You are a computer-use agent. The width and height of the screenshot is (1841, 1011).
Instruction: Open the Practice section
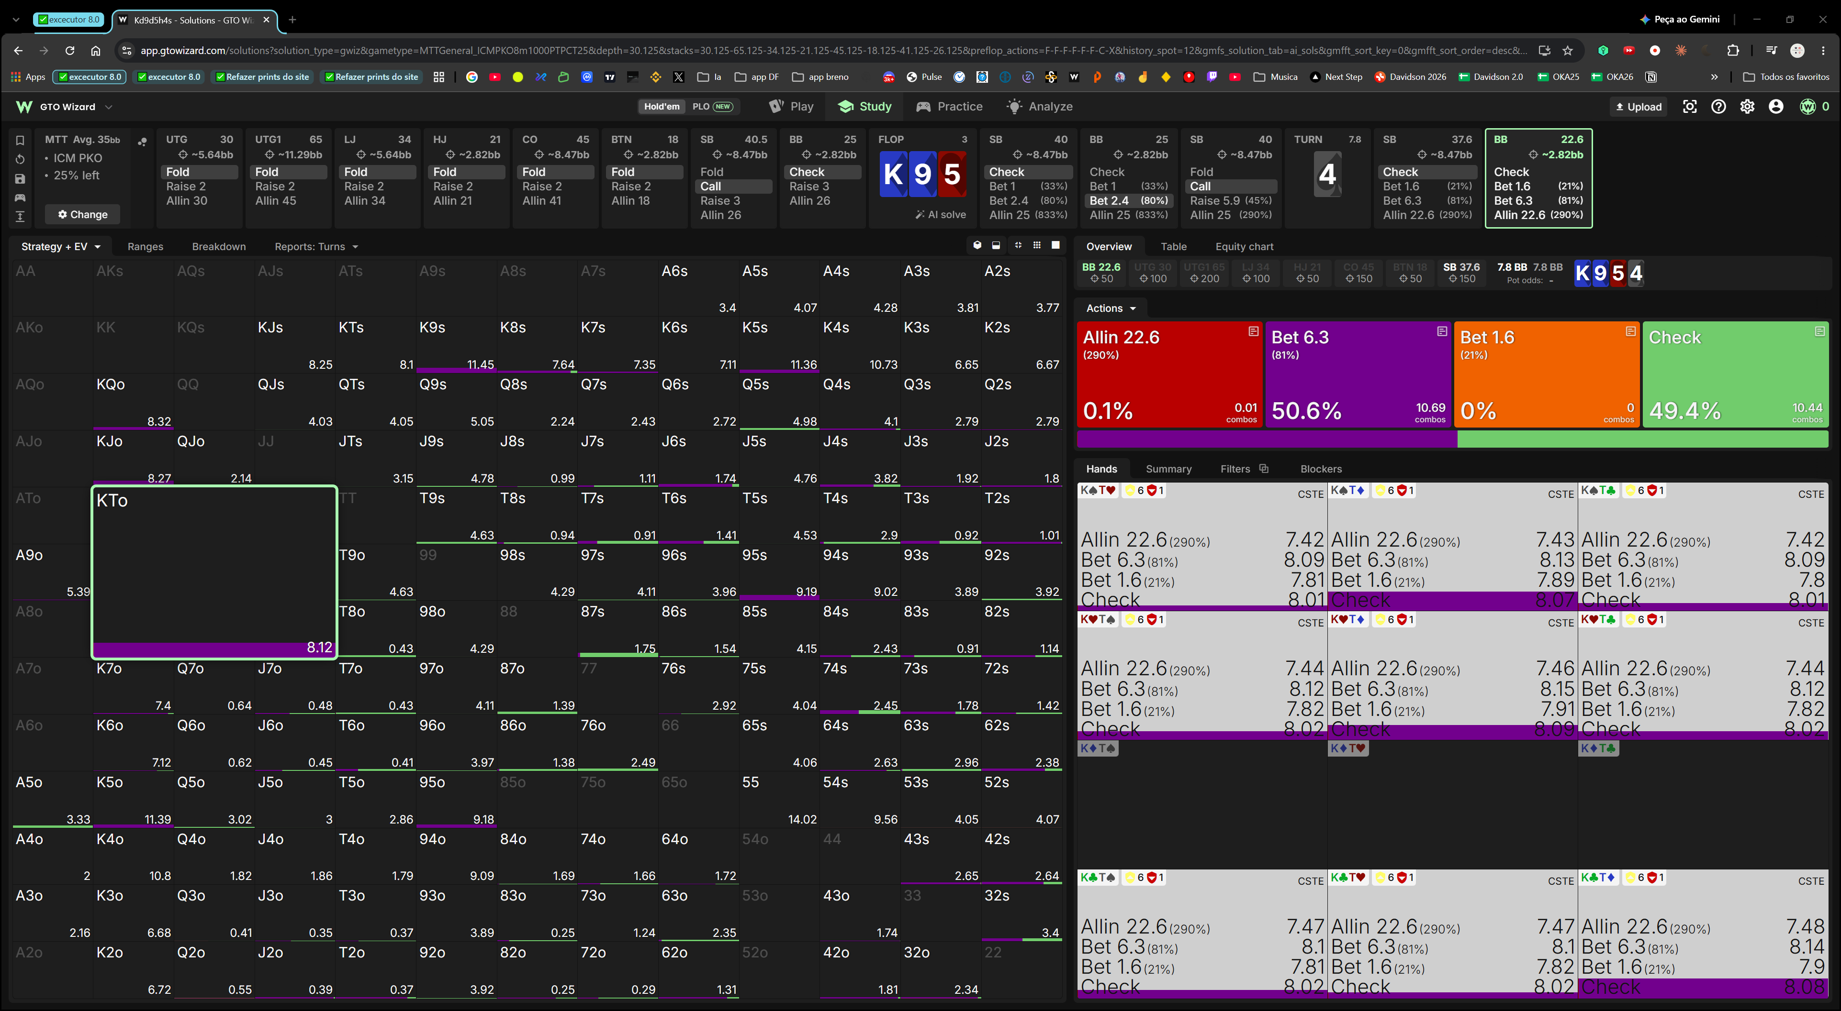coord(949,106)
